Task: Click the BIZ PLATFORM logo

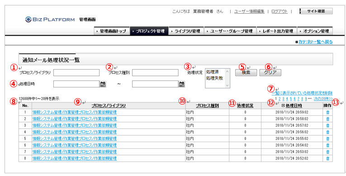Action: (x=50, y=19)
